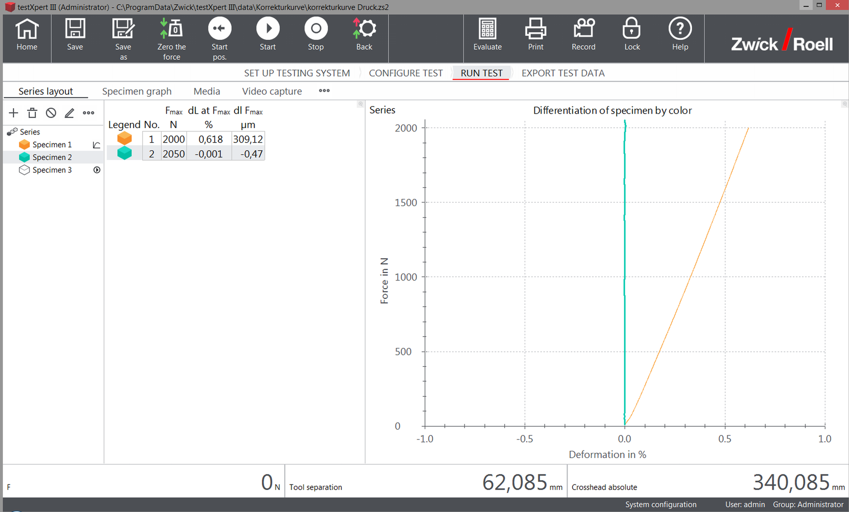The width and height of the screenshot is (849, 512).
Task: Click the Record camera icon
Action: tap(583, 29)
